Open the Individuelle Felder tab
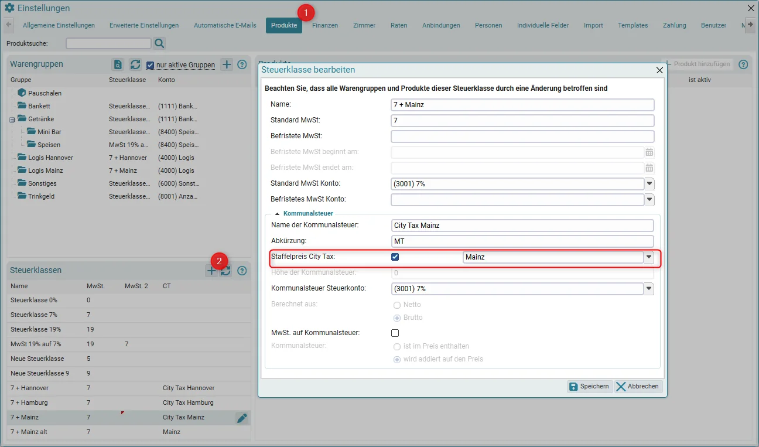This screenshot has width=759, height=447. pyautogui.click(x=543, y=25)
